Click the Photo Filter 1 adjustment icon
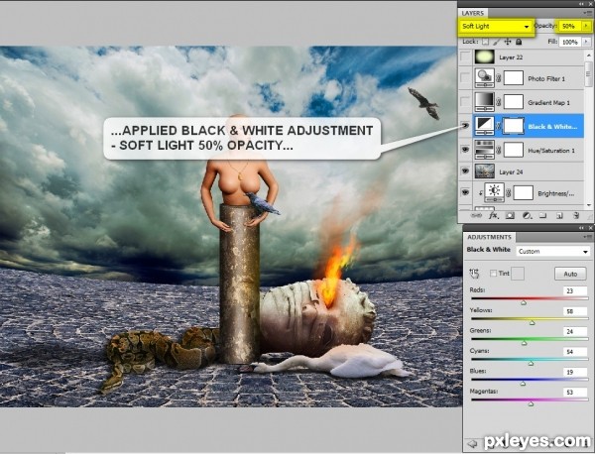Image resolution: width=595 pixels, height=454 pixels. (x=485, y=78)
